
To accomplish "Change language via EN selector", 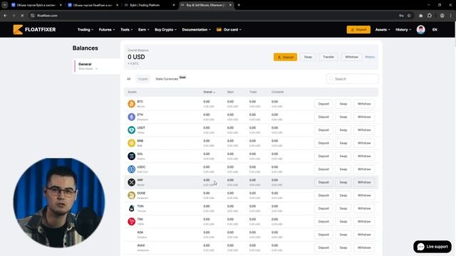I will 435,30.
